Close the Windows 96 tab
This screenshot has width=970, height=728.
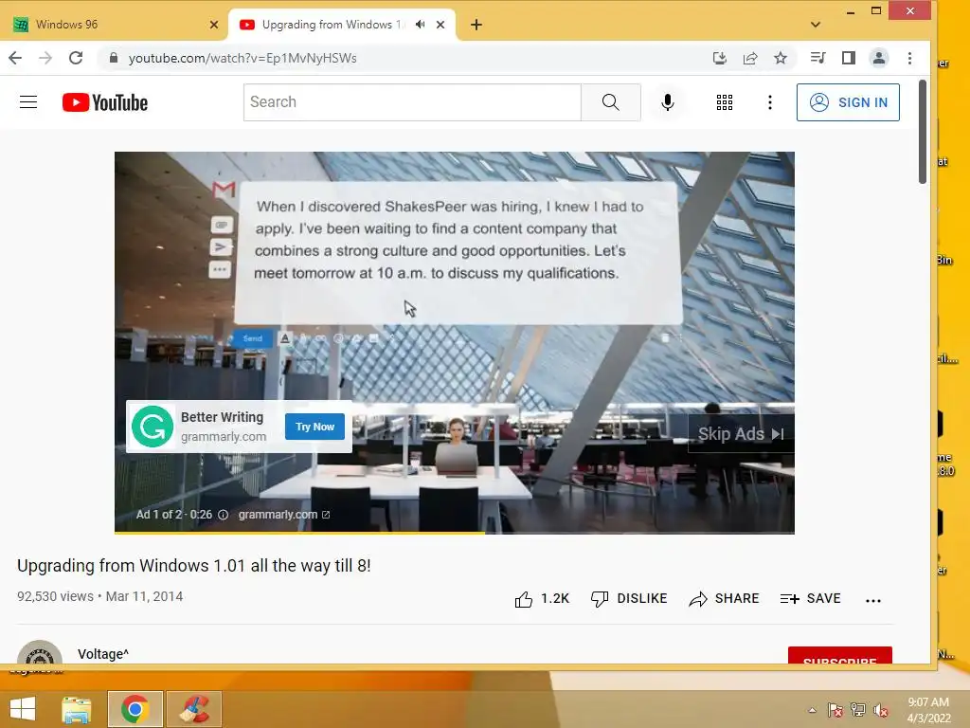click(214, 25)
